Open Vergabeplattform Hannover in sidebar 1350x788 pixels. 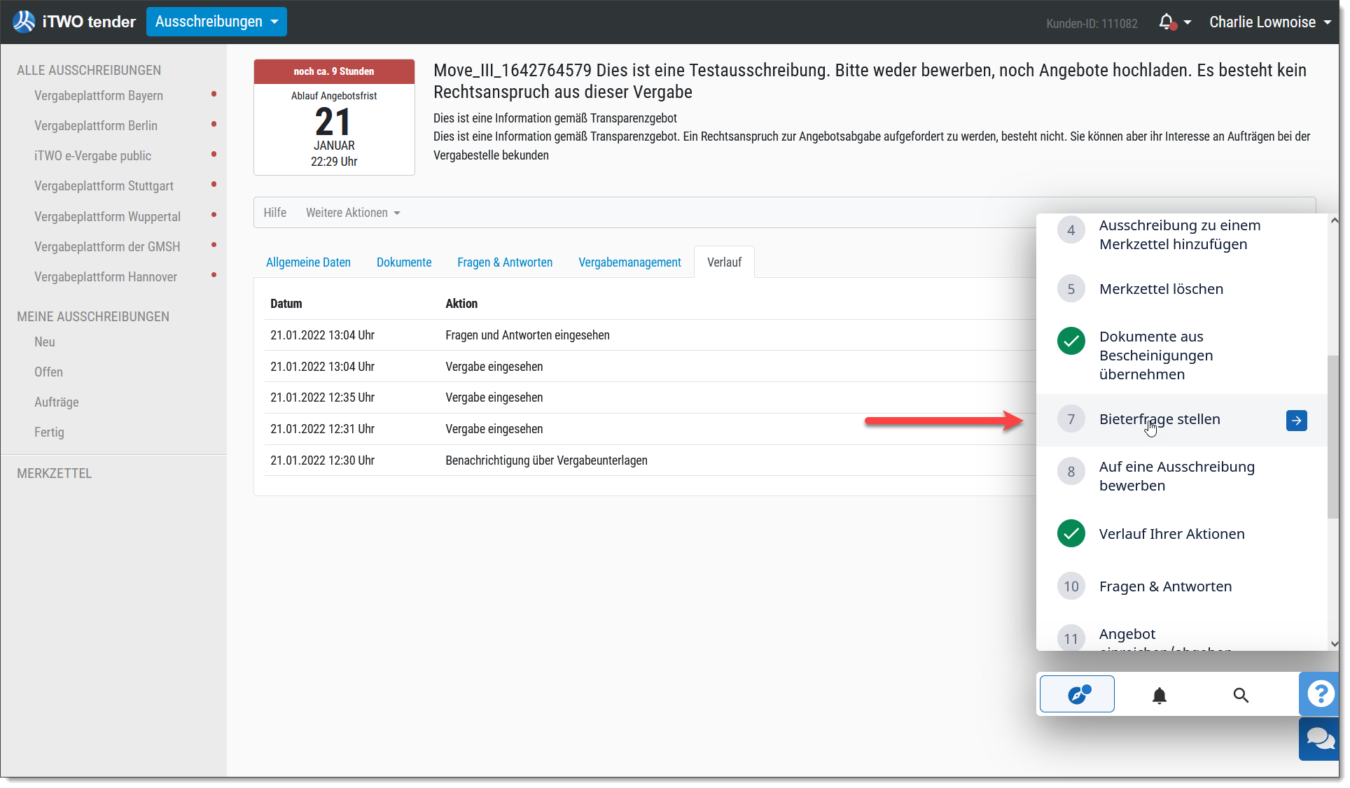106,277
